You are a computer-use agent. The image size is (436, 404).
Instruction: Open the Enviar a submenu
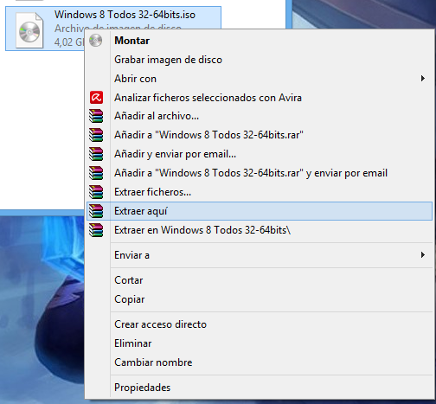(260, 255)
